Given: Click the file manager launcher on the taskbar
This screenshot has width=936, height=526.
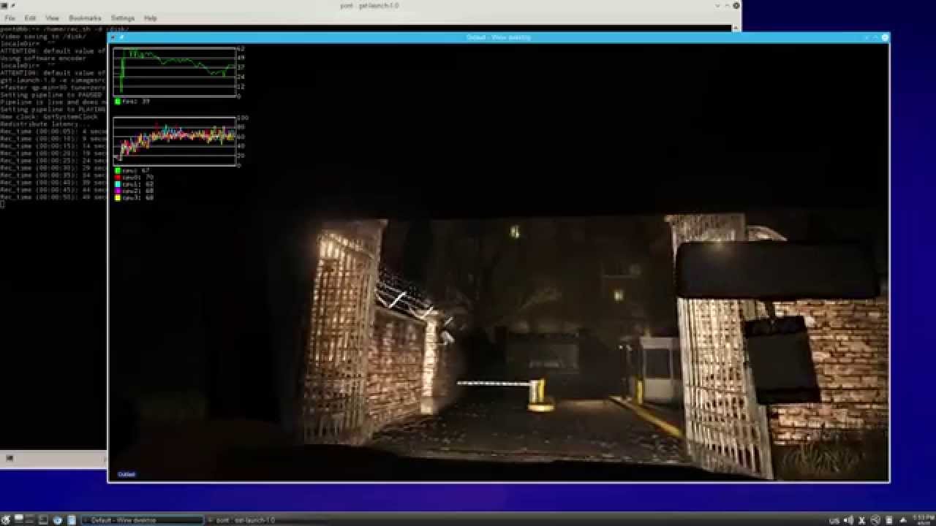Looking at the screenshot, I should click(x=71, y=519).
